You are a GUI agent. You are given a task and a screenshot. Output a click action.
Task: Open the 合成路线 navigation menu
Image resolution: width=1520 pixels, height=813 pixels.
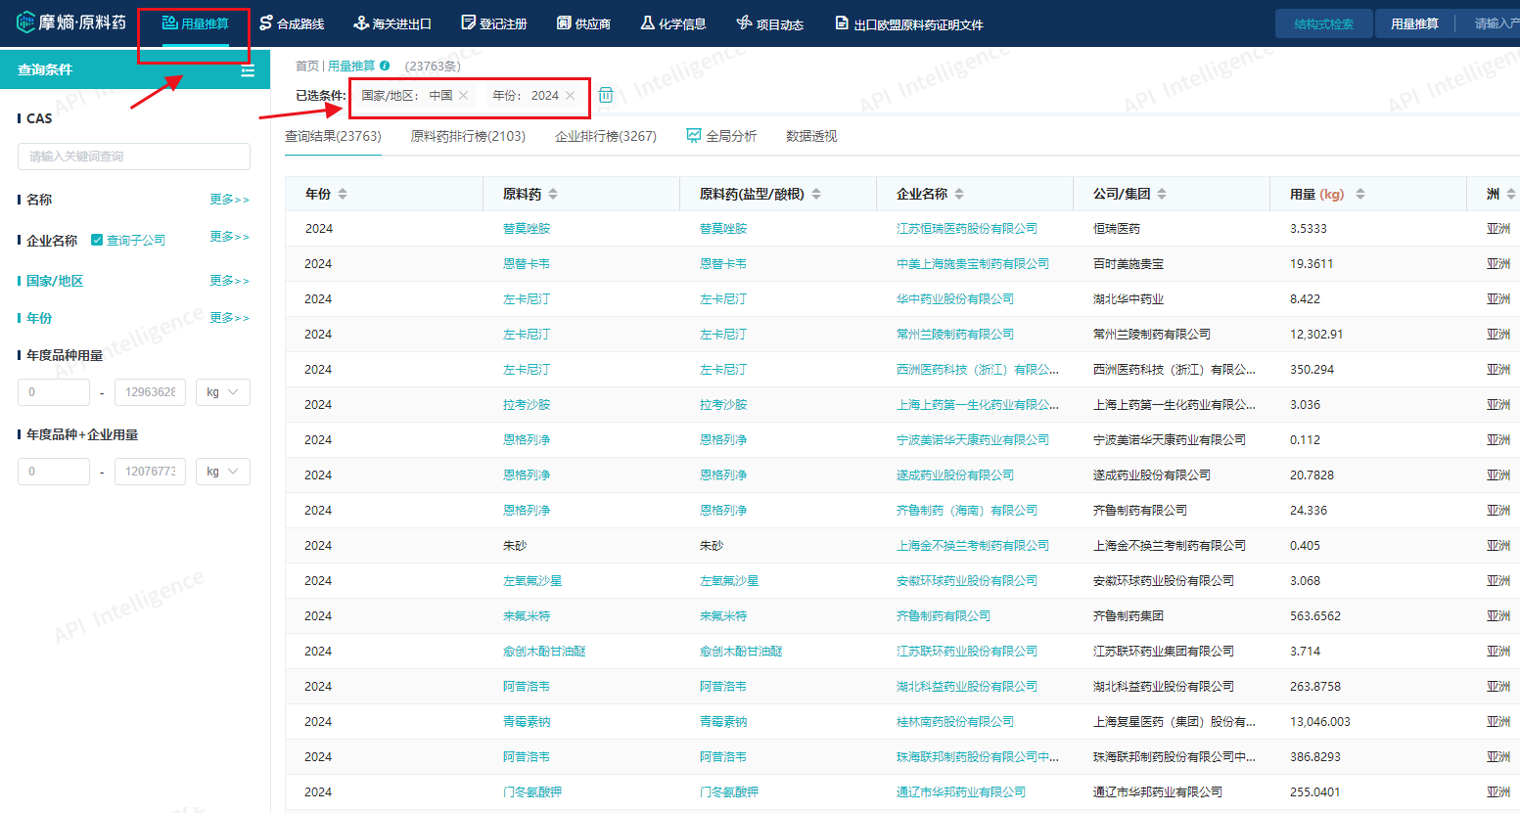click(292, 23)
